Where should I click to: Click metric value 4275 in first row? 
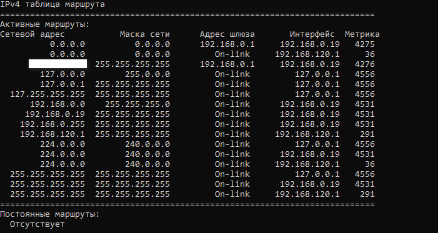(364, 44)
